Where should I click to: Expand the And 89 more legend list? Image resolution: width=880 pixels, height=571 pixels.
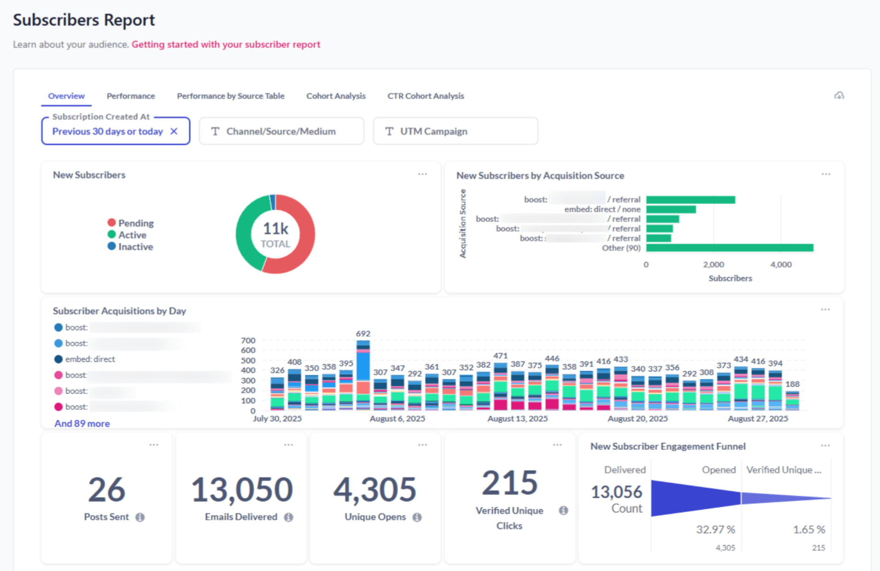82,423
